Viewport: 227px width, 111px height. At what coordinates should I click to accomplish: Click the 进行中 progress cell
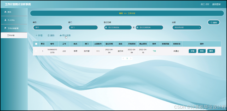120,51
